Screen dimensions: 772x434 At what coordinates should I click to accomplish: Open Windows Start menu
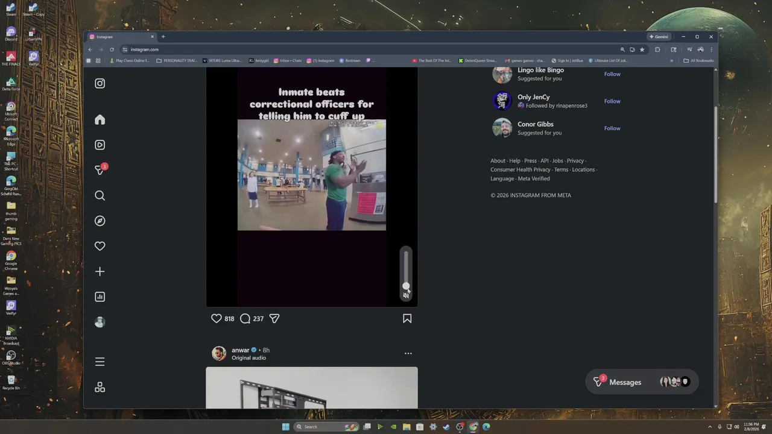pos(285,427)
